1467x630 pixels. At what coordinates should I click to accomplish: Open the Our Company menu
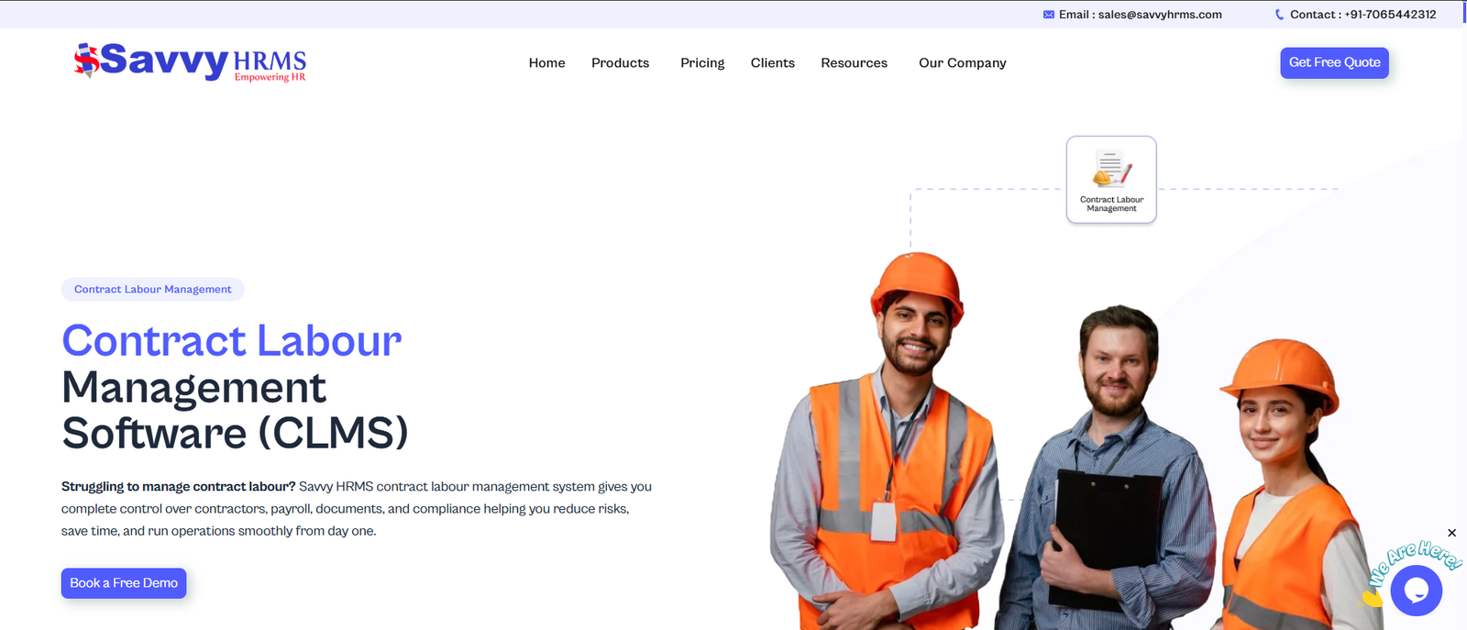coord(962,63)
